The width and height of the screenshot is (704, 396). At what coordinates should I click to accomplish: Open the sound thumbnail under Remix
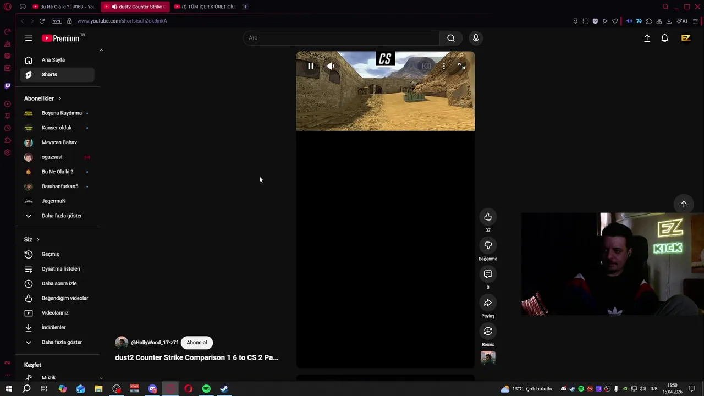pyautogui.click(x=488, y=358)
